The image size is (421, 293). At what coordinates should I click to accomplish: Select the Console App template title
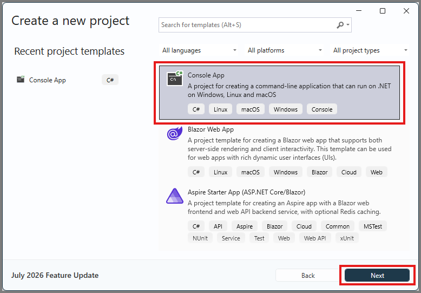point(206,75)
